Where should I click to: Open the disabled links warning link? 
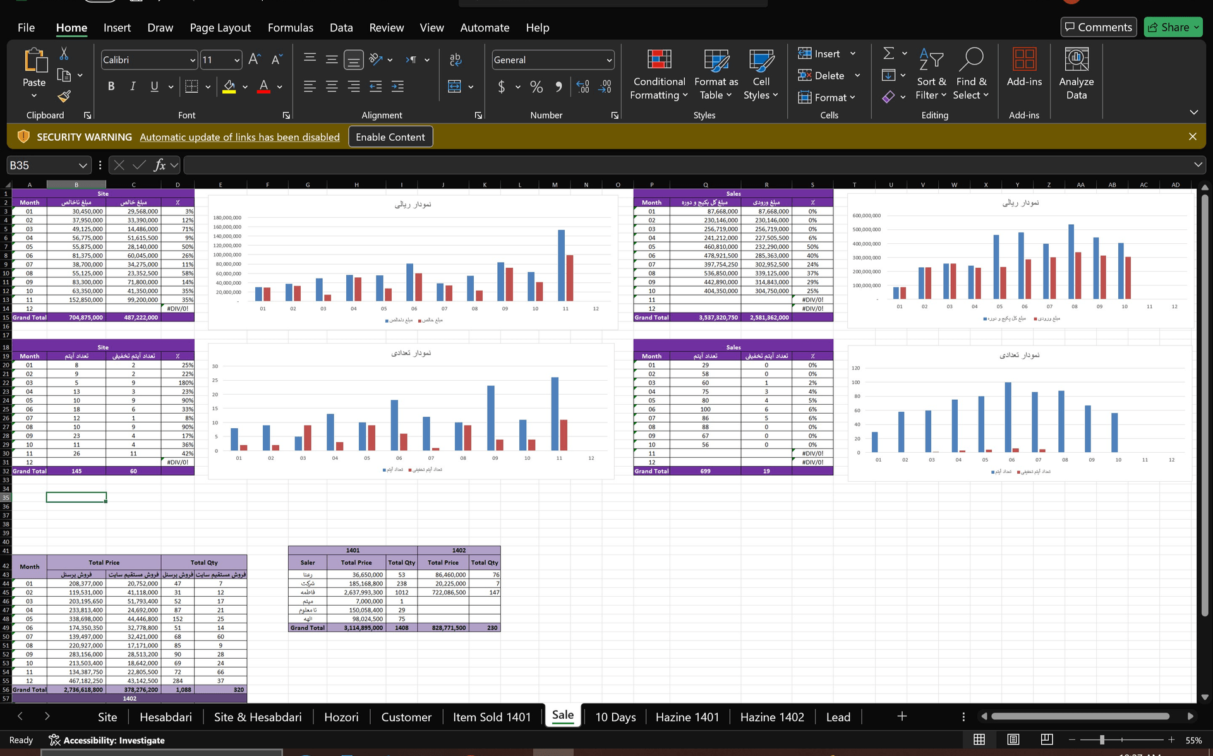[x=239, y=137]
